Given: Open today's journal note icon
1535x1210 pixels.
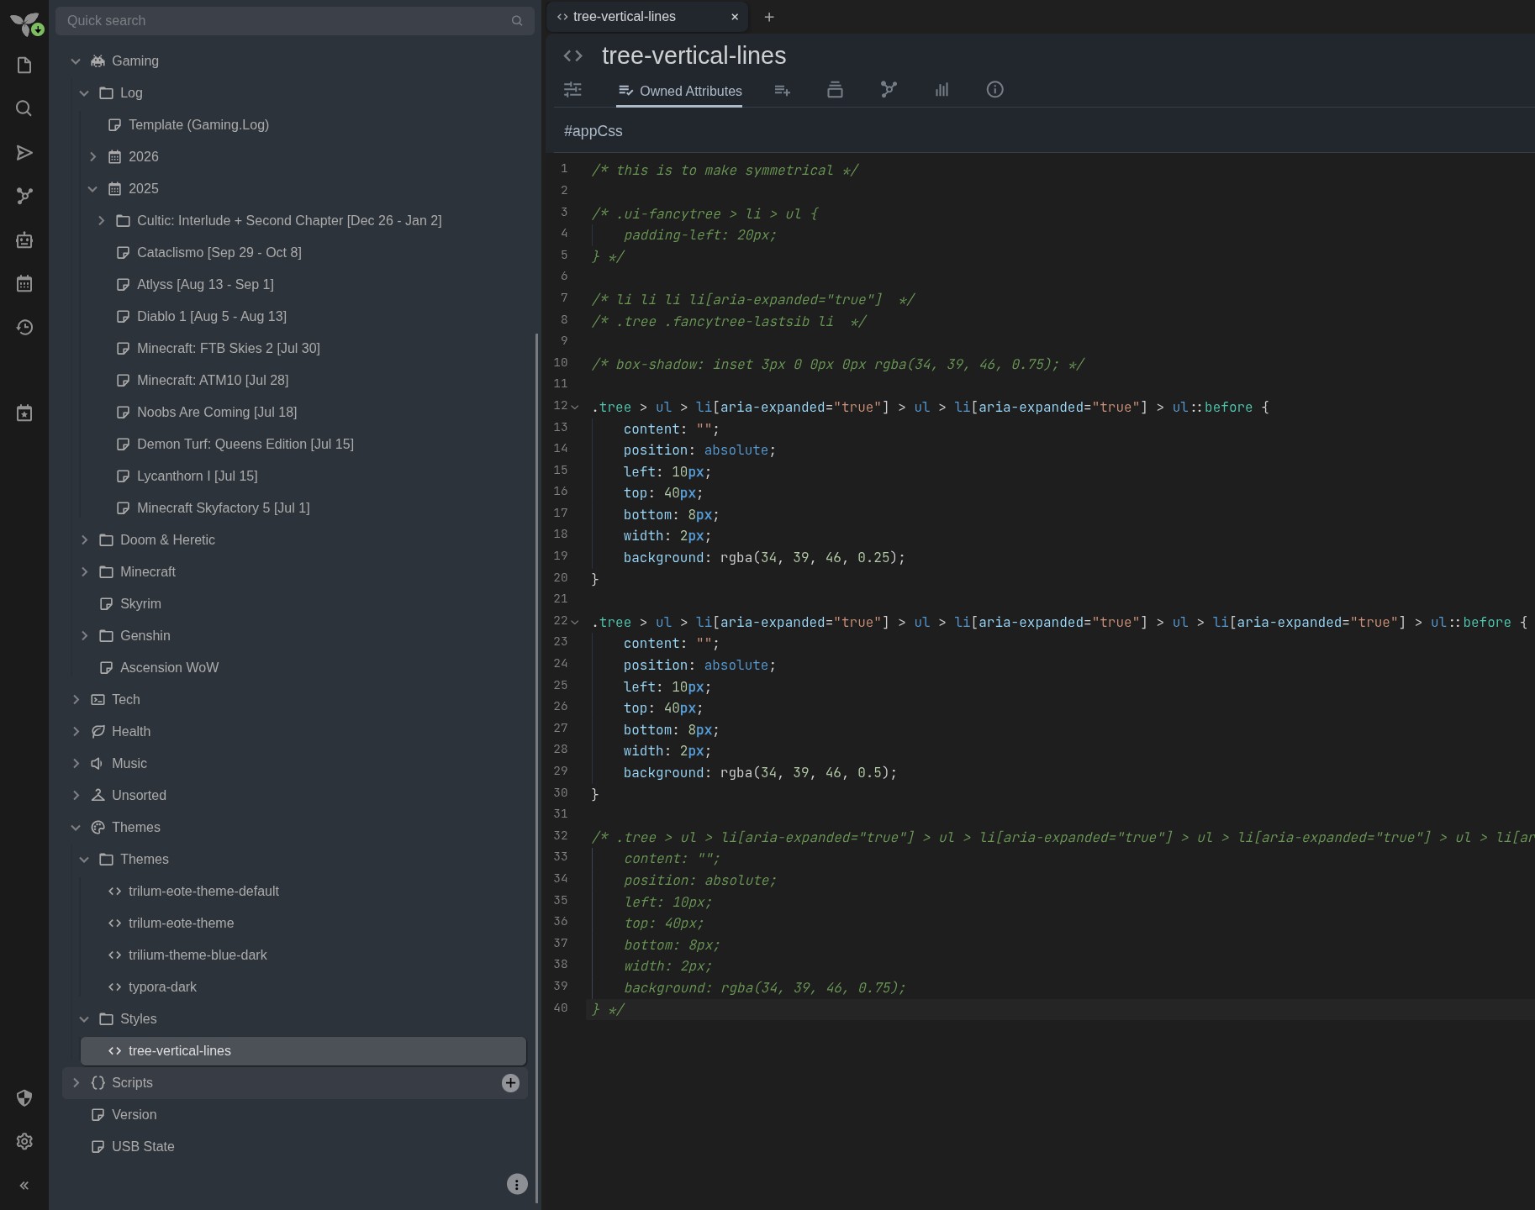Looking at the screenshot, I should (24, 413).
